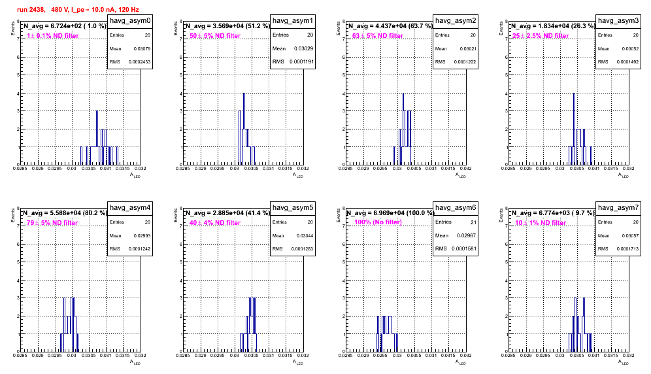651x374 pixels.
Task: Click the N_avg = 5.588e+04 label
Action: pos(64,213)
